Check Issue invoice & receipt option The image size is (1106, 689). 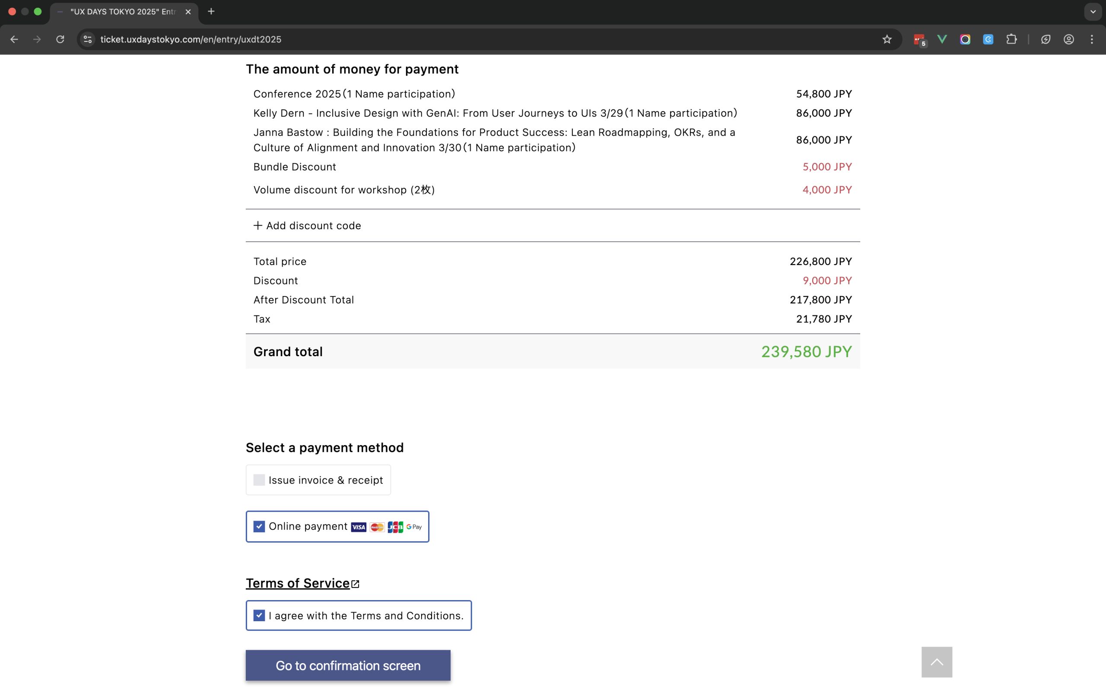click(x=259, y=480)
